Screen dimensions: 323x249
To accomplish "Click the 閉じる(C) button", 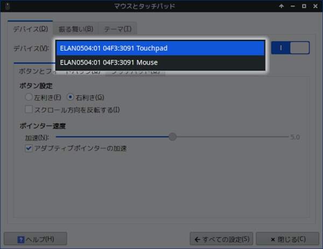I will (287, 239).
